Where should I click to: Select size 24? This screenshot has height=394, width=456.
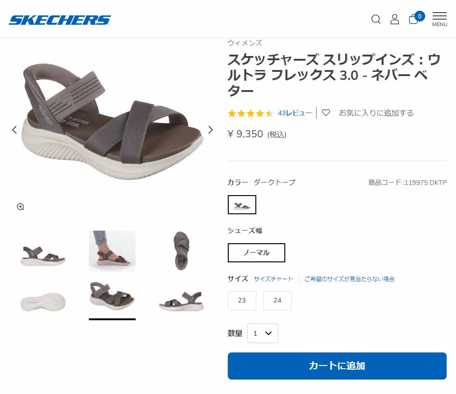(277, 301)
